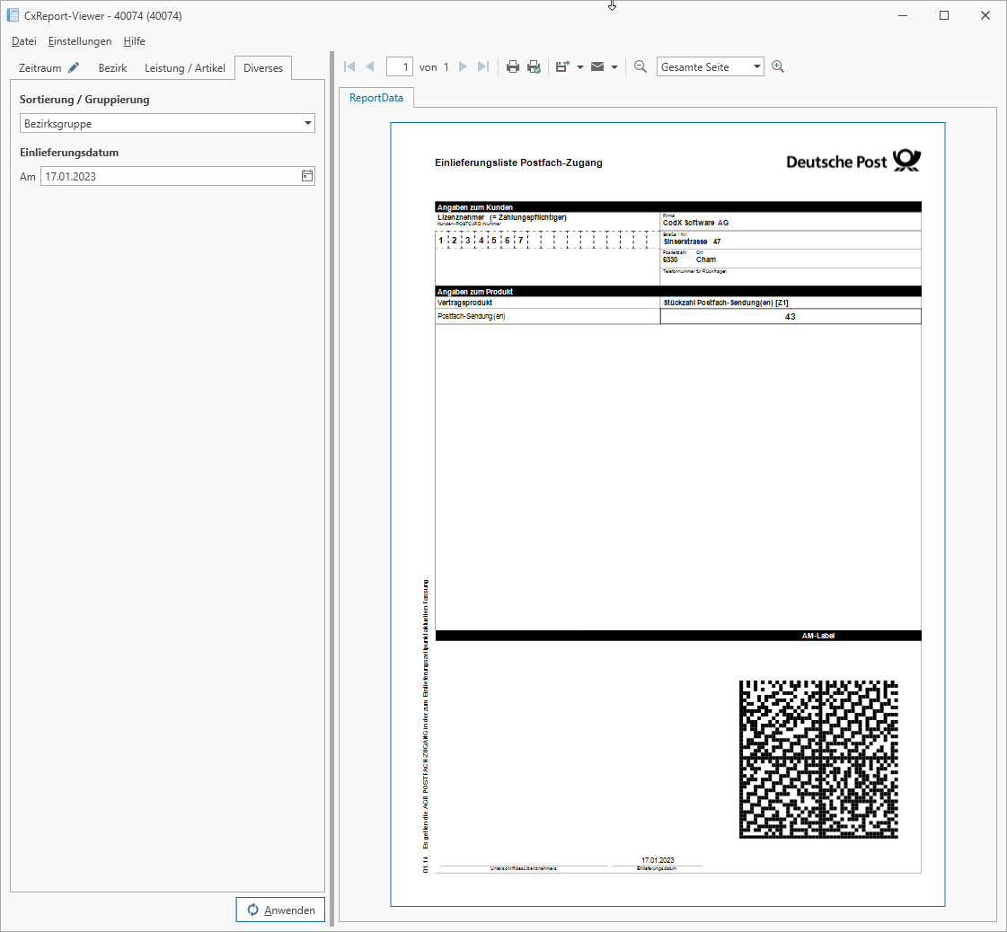Screen dimensions: 1007x932
Task: Open the Gesamte Seite zoom dropdown
Action: tap(711, 66)
